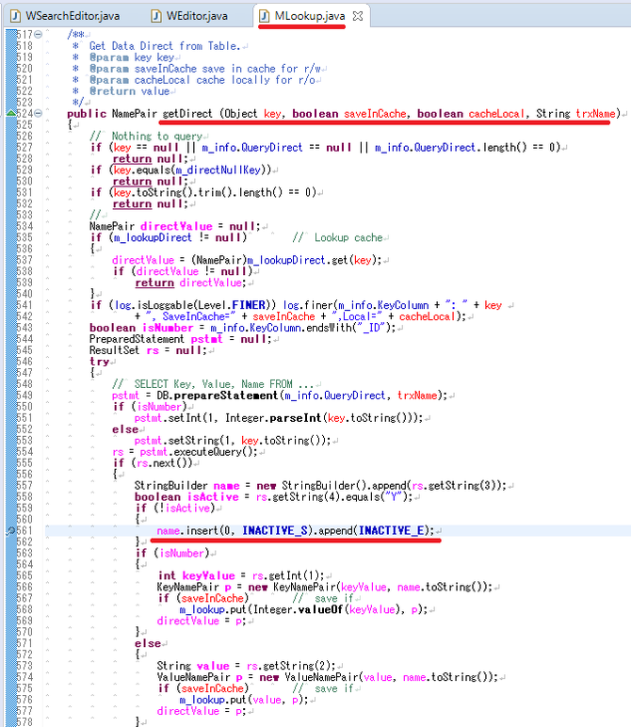This screenshot has width=631, height=727.
Task: Select the MLookup.java tab
Action: pos(309,16)
